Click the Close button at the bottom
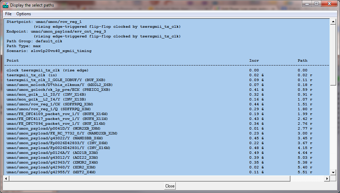Screen dimensions: 340x193 (x=170, y=186)
